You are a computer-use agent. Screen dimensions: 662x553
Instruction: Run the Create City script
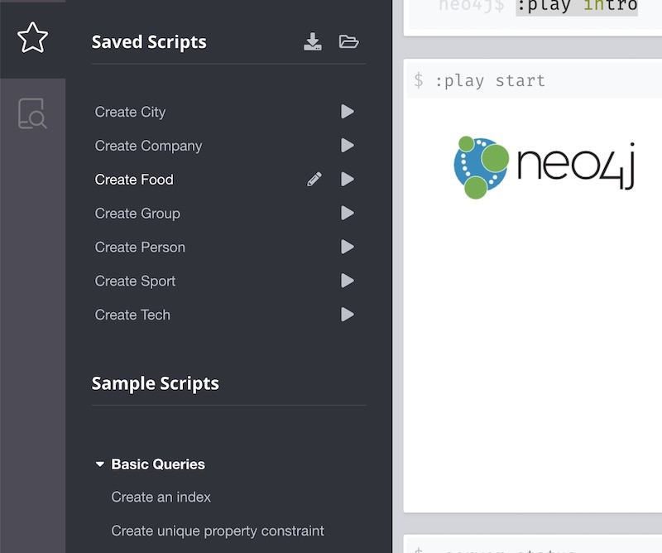pyautogui.click(x=348, y=112)
